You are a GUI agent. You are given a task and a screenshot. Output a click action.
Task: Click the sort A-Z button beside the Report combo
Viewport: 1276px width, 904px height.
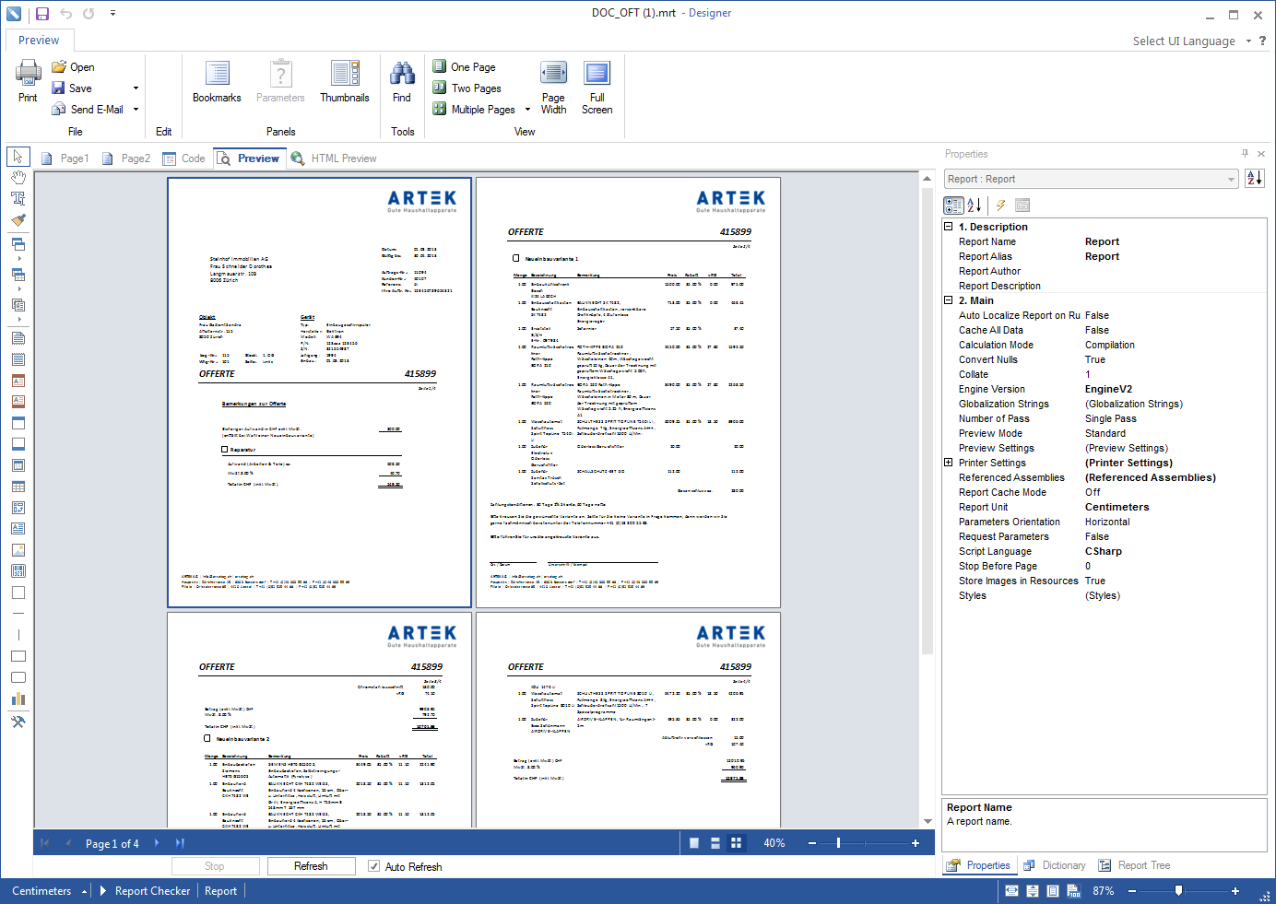click(1254, 179)
